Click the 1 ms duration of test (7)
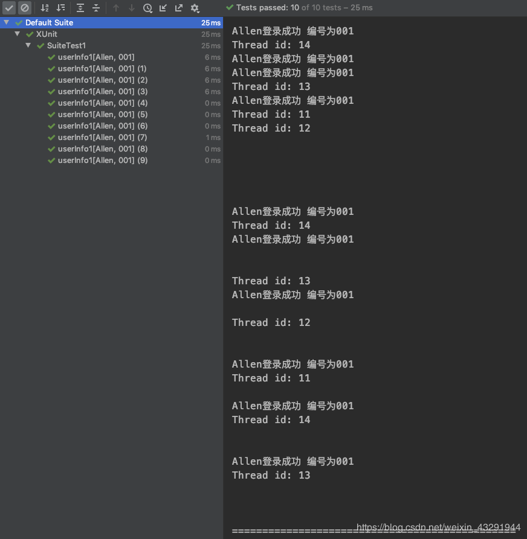527x539 pixels. click(213, 138)
